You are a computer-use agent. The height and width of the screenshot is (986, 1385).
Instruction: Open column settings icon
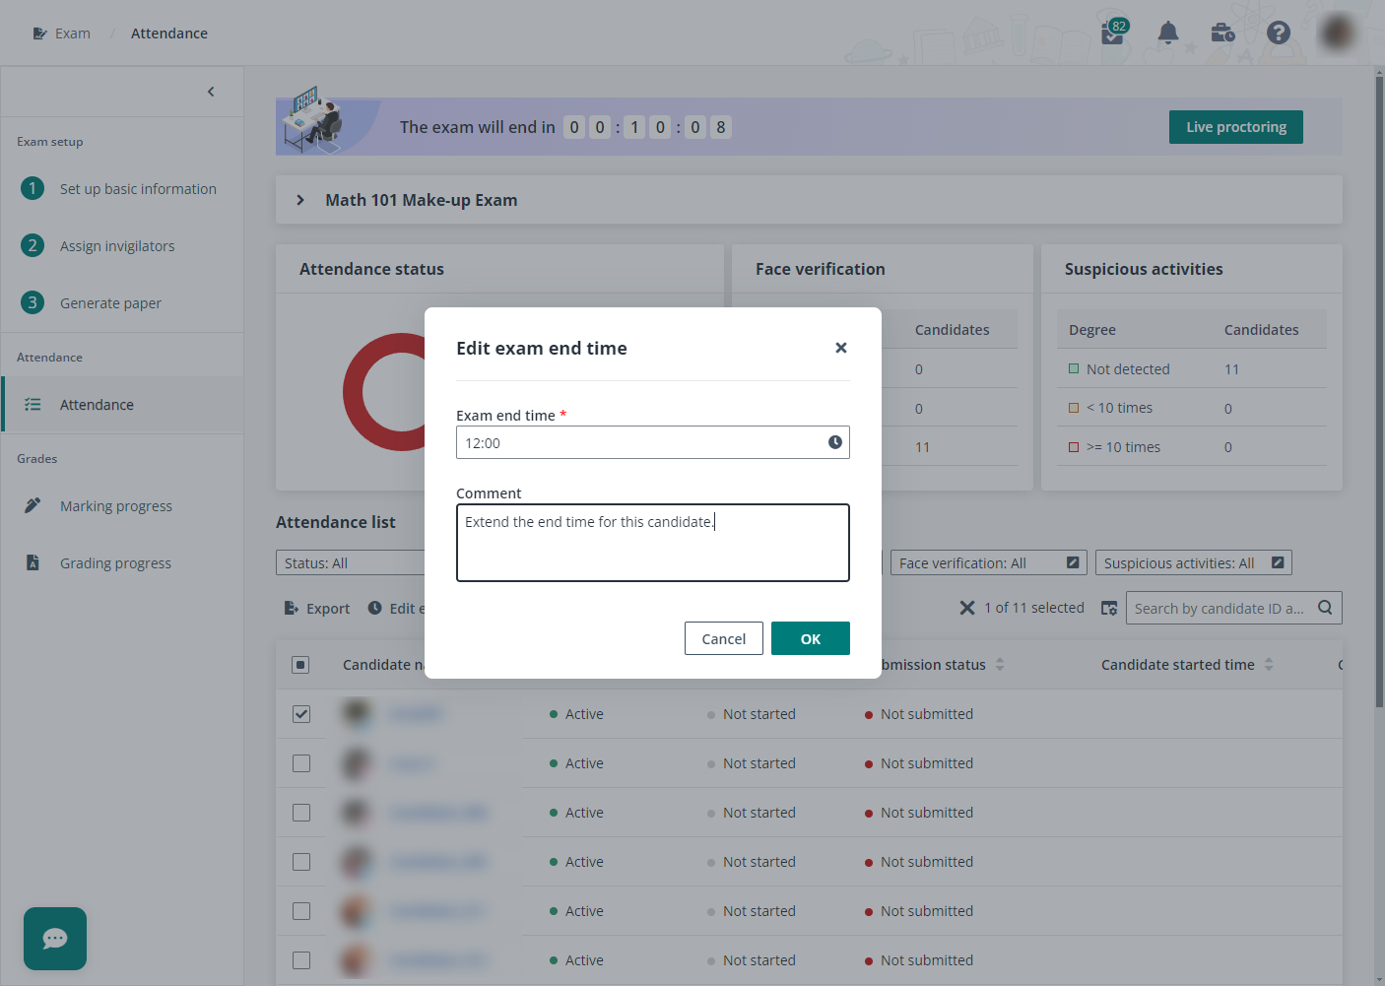point(1109,608)
